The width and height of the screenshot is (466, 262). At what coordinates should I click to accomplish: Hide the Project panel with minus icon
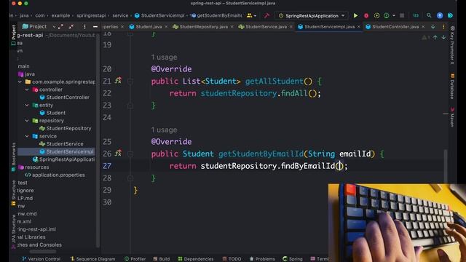point(95,27)
